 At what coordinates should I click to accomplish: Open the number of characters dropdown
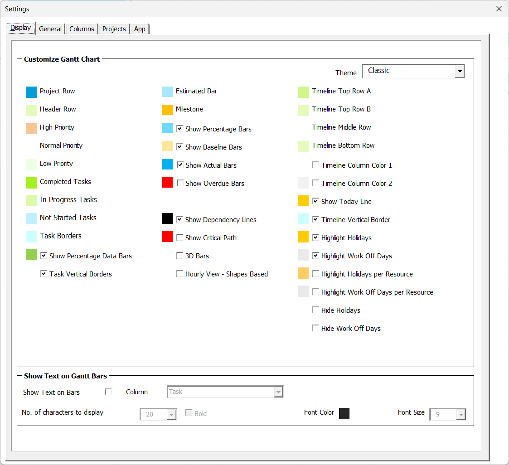click(171, 414)
